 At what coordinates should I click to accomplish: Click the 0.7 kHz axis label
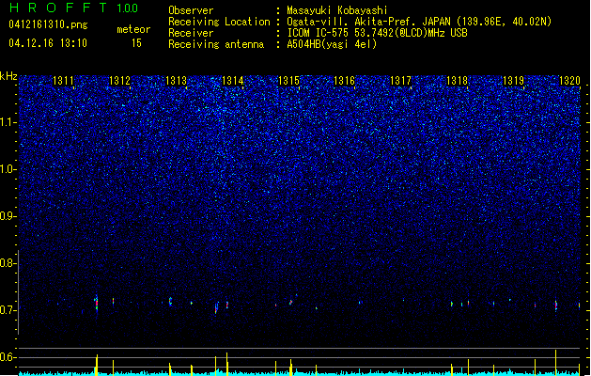click(x=8, y=310)
